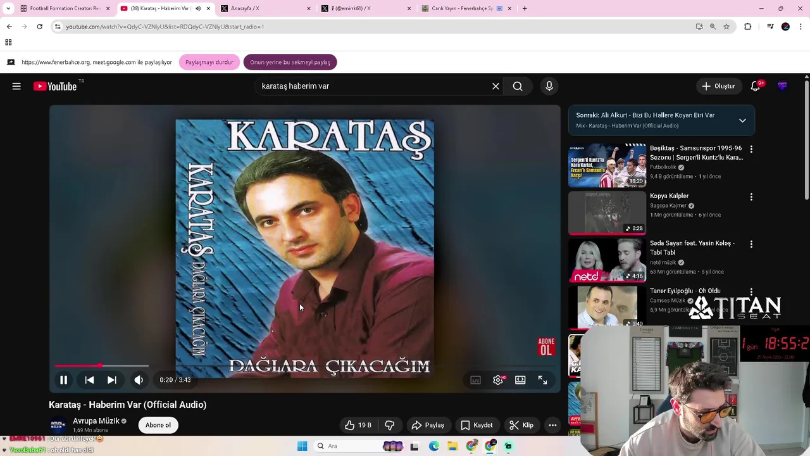Clear the YouTube search box text
810x456 pixels.
click(x=495, y=86)
